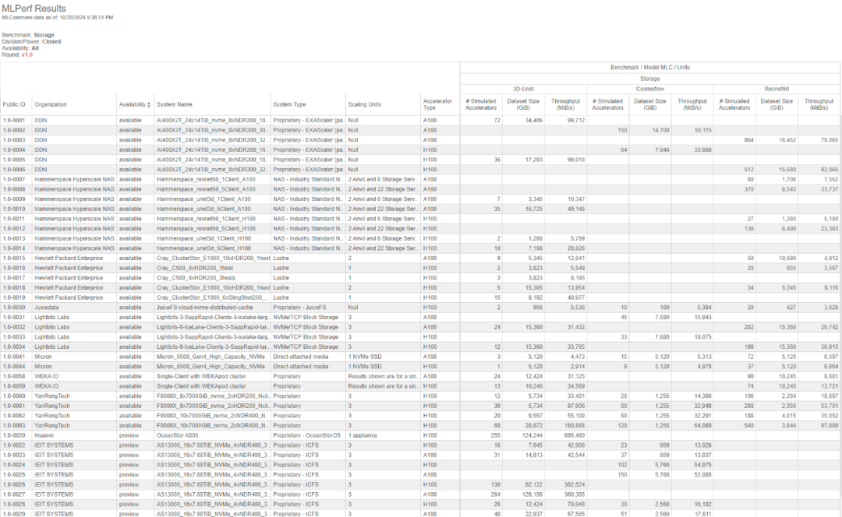Select the Public ID cell 1.0-0015
Image resolution: width=842 pixels, height=517 pixels.
[14, 258]
